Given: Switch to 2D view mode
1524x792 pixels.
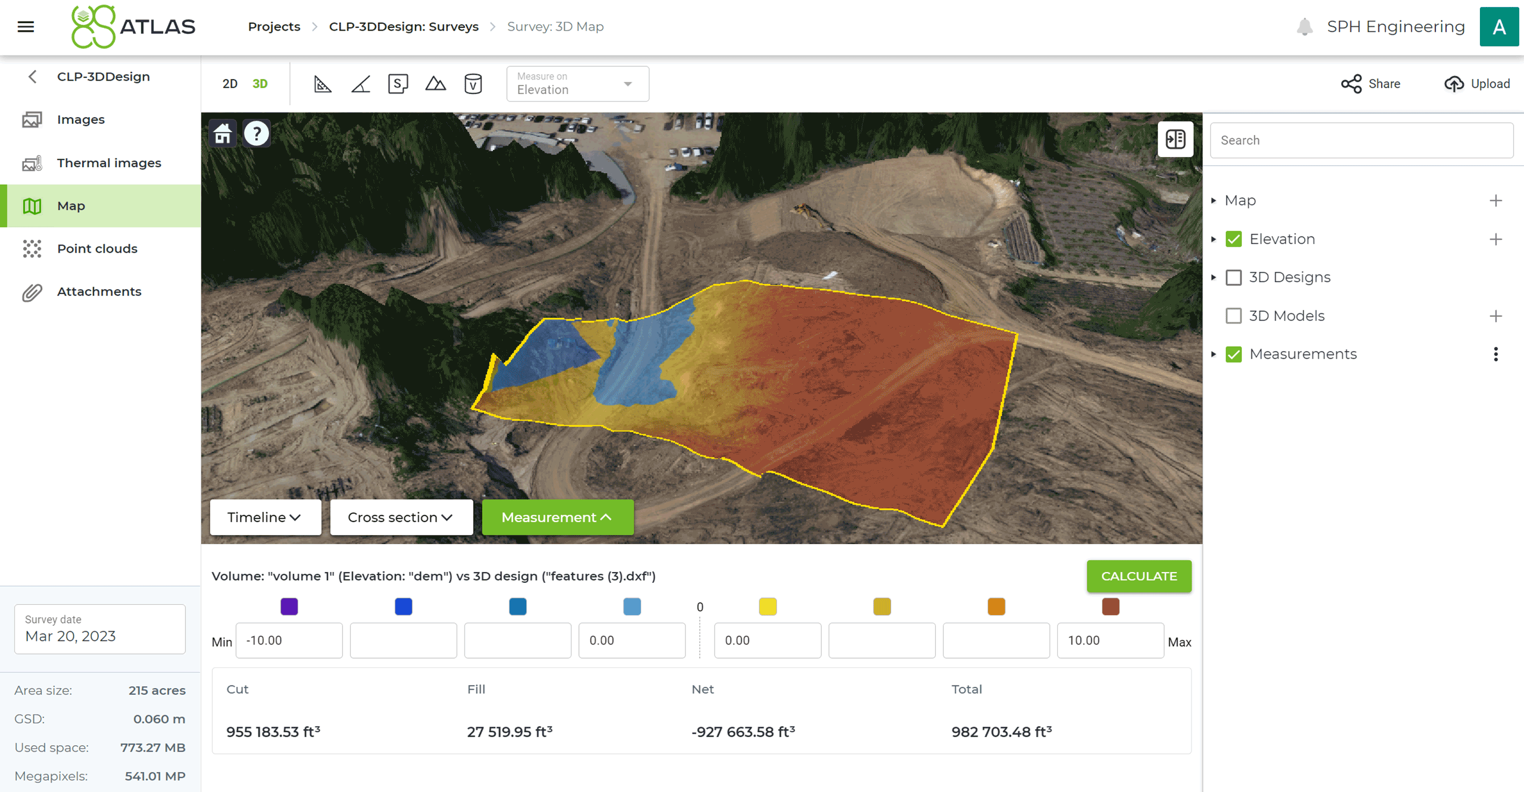Looking at the screenshot, I should tap(230, 84).
